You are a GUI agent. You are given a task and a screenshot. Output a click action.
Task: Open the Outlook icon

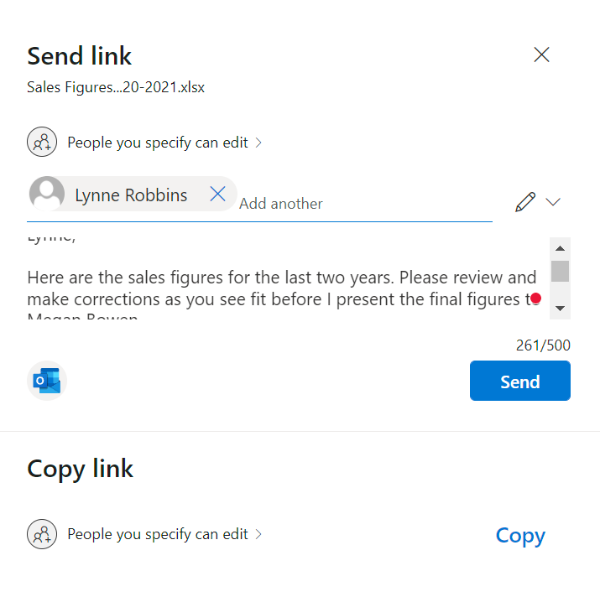(x=46, y=381)
